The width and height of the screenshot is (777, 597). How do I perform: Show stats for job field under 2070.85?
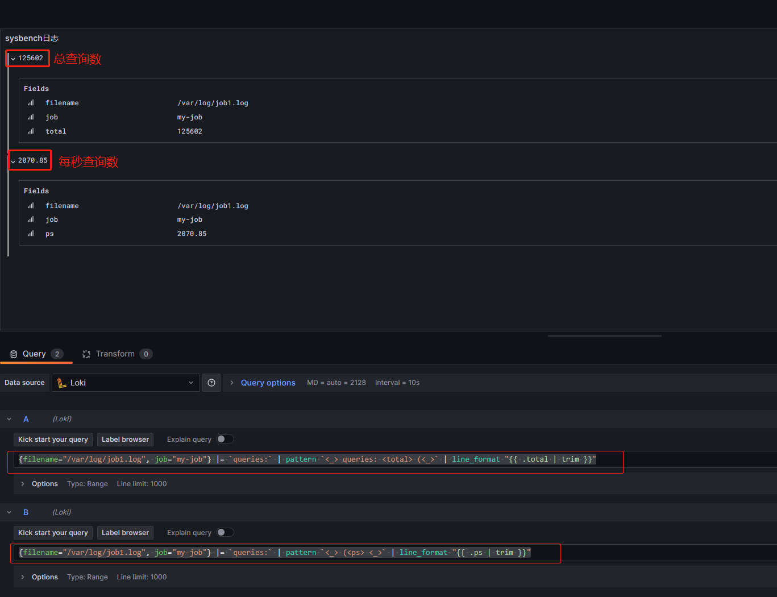tap(31, 219)
